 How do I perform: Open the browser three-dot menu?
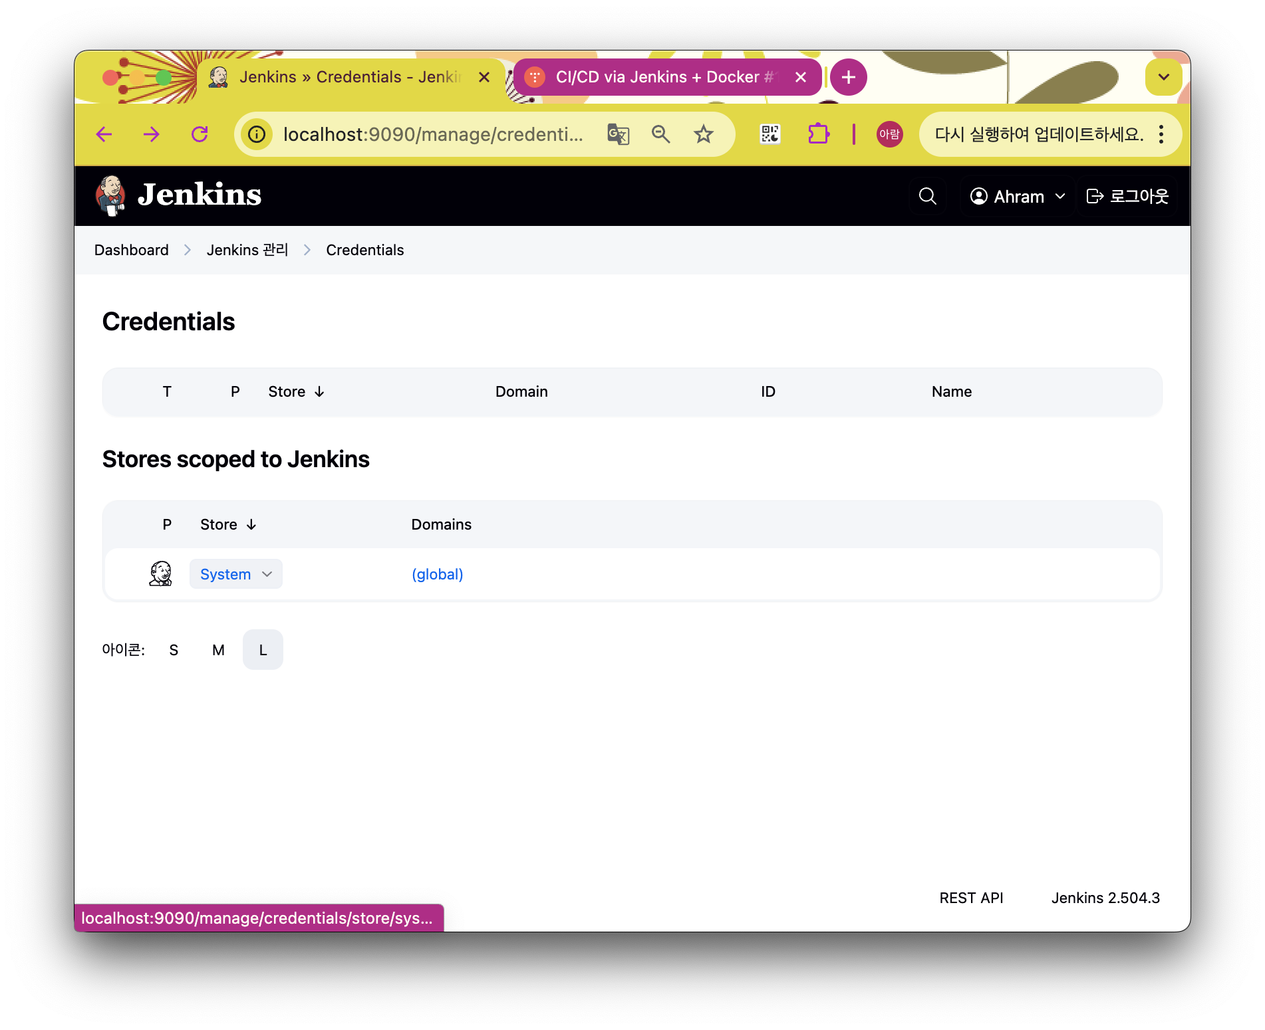[1161, 134]
